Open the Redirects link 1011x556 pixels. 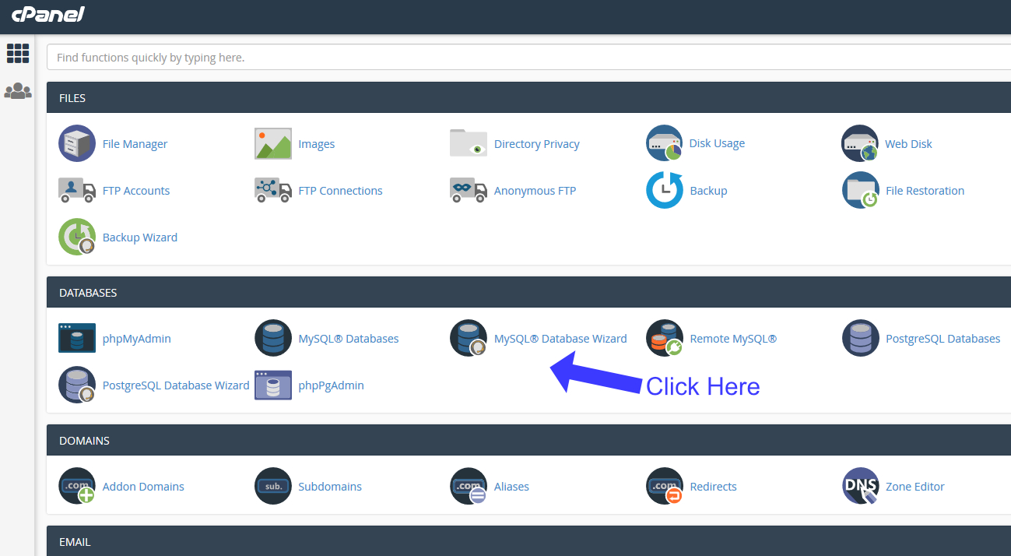click(x=713, y=487)
